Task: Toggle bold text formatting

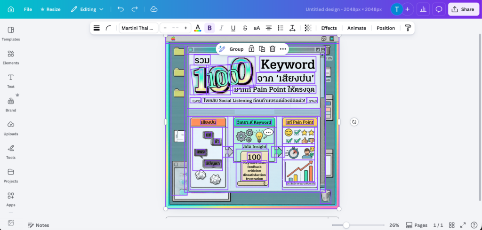Action: tap(209, 28)
